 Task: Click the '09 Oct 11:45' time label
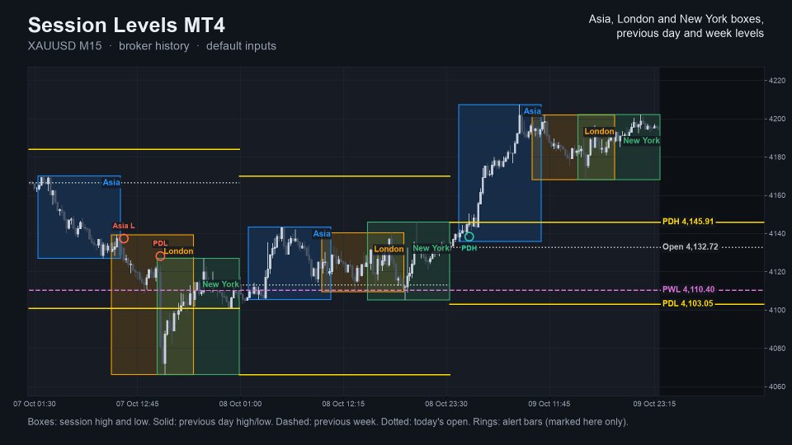[549, 404]
